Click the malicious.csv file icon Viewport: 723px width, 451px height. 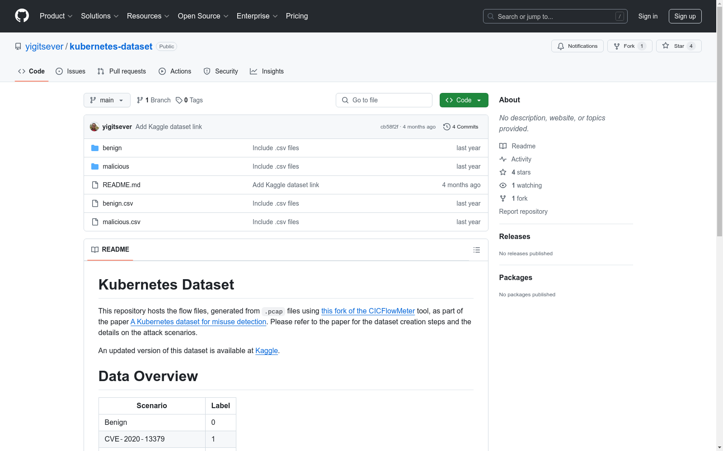pyautogui.click(x=95, y=222)
